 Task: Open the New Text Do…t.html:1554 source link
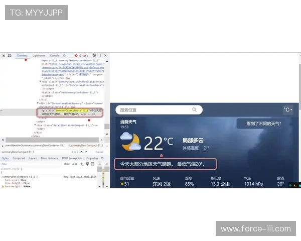click(x=80, y=177)
